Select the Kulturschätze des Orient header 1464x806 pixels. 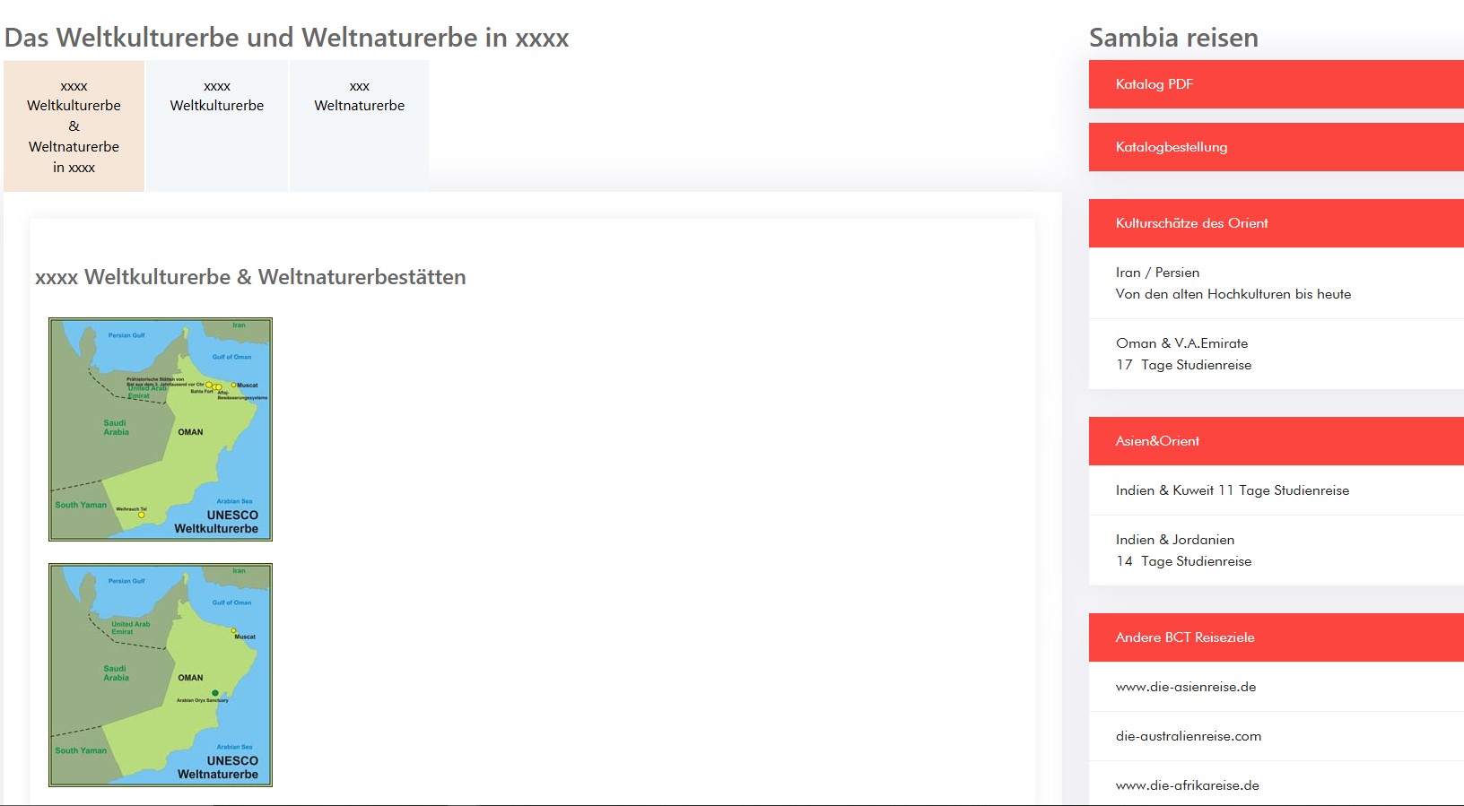click(1277, 223)
